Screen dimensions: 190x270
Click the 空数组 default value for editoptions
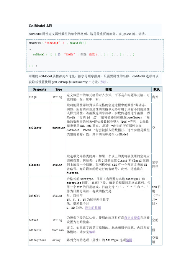click(155, 240)
